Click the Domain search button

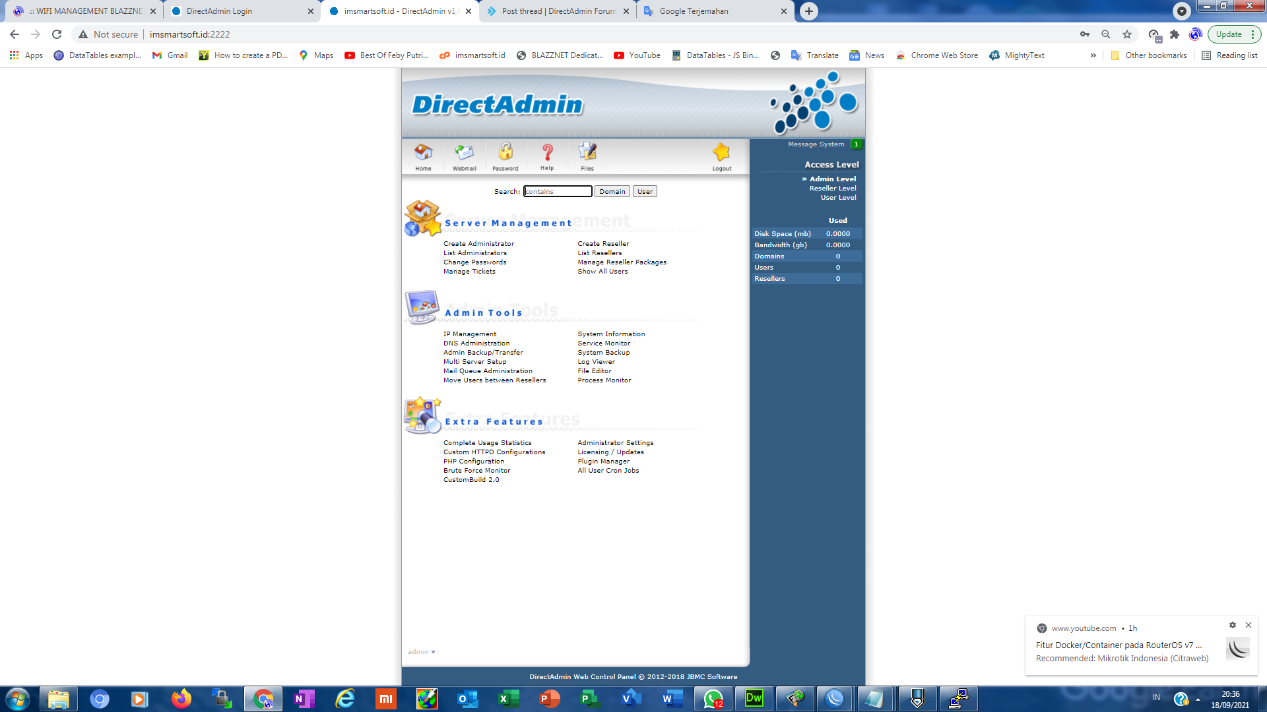click(x=612, y=192)
